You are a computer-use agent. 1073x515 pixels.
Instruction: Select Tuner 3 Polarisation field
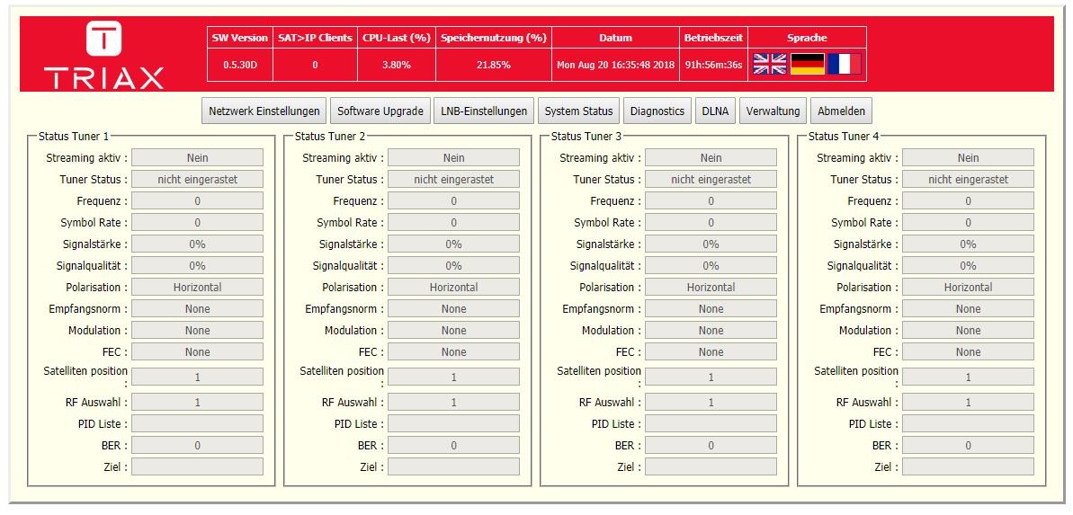(x=711, y=288)
